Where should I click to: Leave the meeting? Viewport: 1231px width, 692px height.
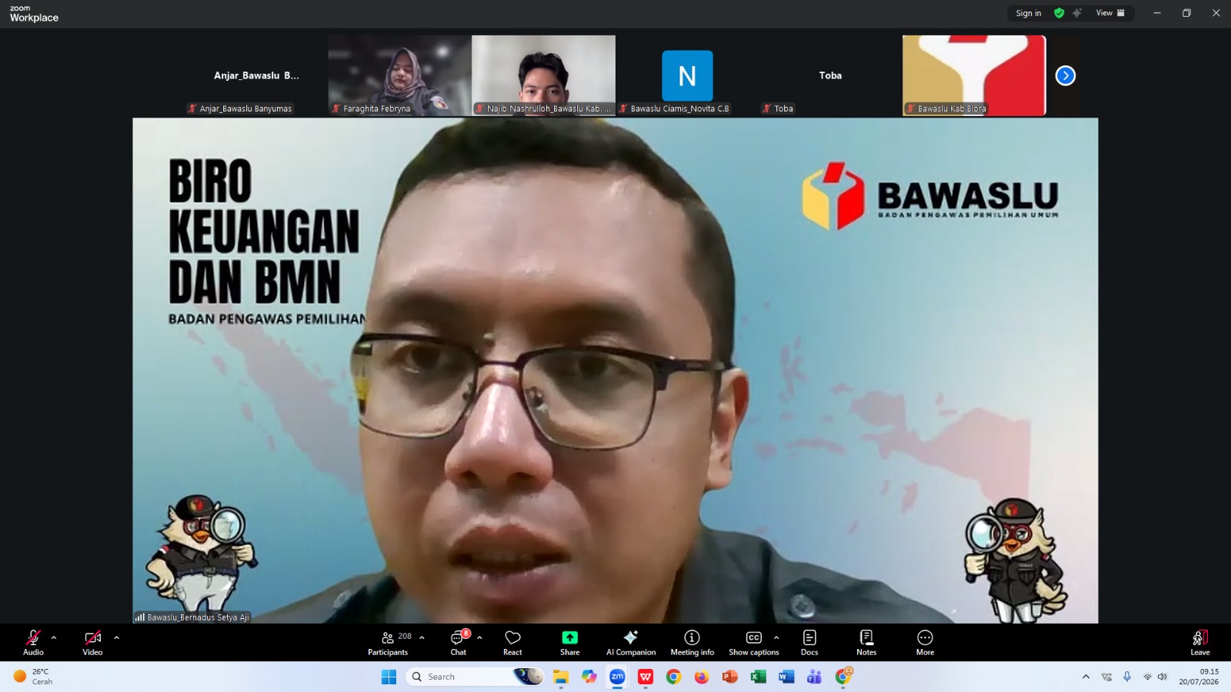point(1200,643)
